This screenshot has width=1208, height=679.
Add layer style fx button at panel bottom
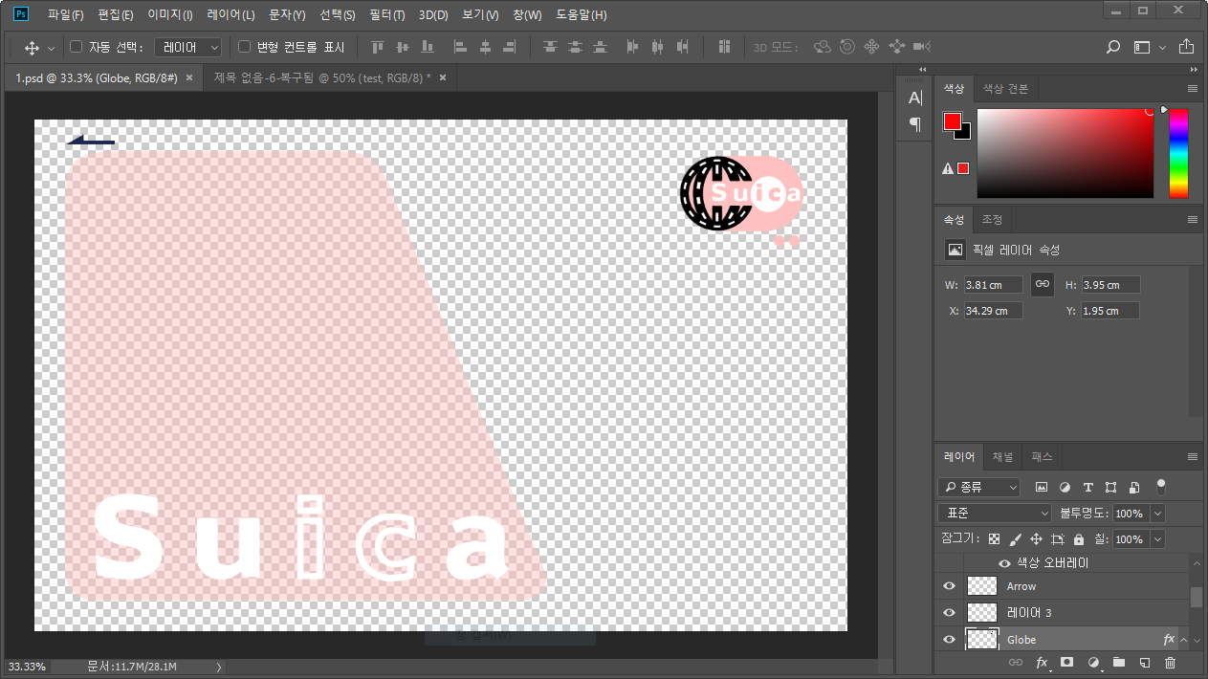tap(1043, 662)
